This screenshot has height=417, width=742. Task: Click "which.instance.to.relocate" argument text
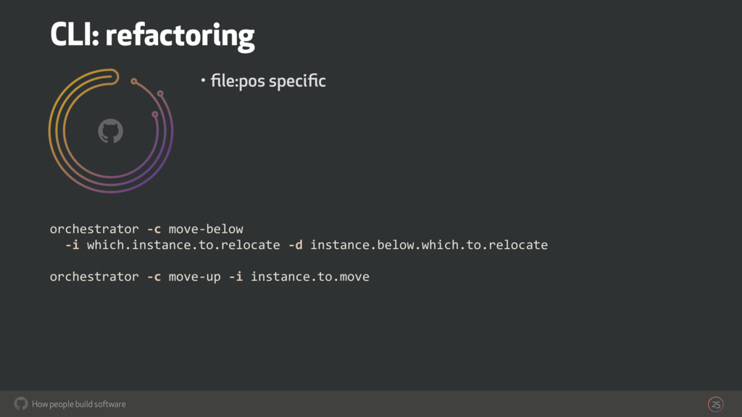(x=183, y=245)
